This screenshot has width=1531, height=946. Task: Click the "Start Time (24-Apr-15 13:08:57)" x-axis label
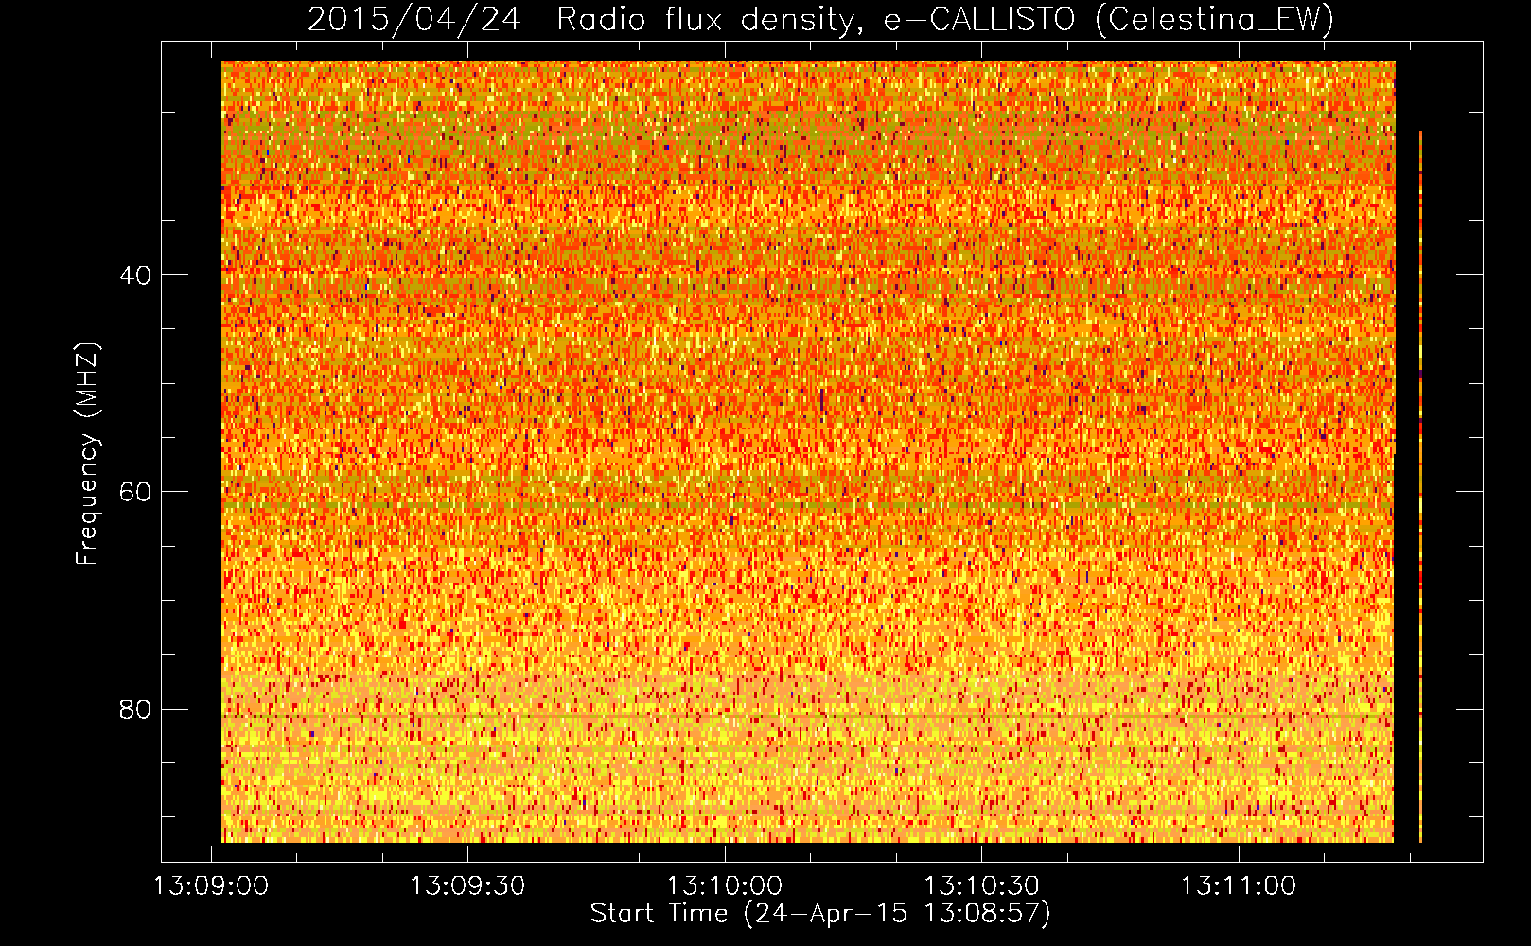820,914
